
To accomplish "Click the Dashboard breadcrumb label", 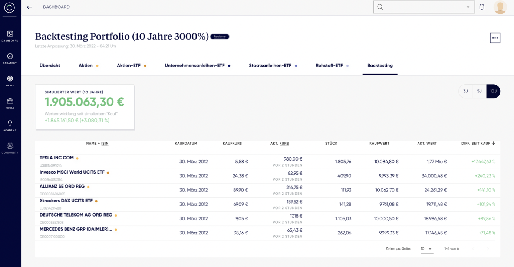I will click(x=56, y=7).
